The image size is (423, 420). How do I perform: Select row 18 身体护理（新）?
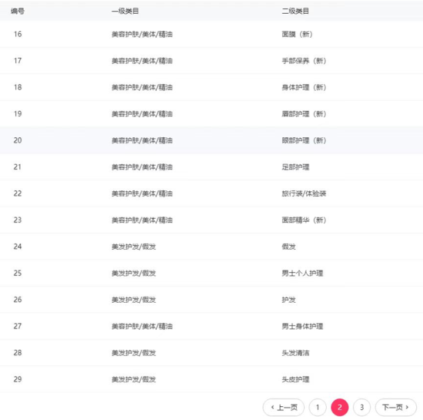(211, 87)
